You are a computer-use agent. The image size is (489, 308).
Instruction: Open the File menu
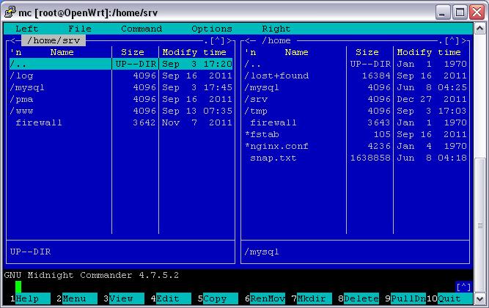[79, 29]
